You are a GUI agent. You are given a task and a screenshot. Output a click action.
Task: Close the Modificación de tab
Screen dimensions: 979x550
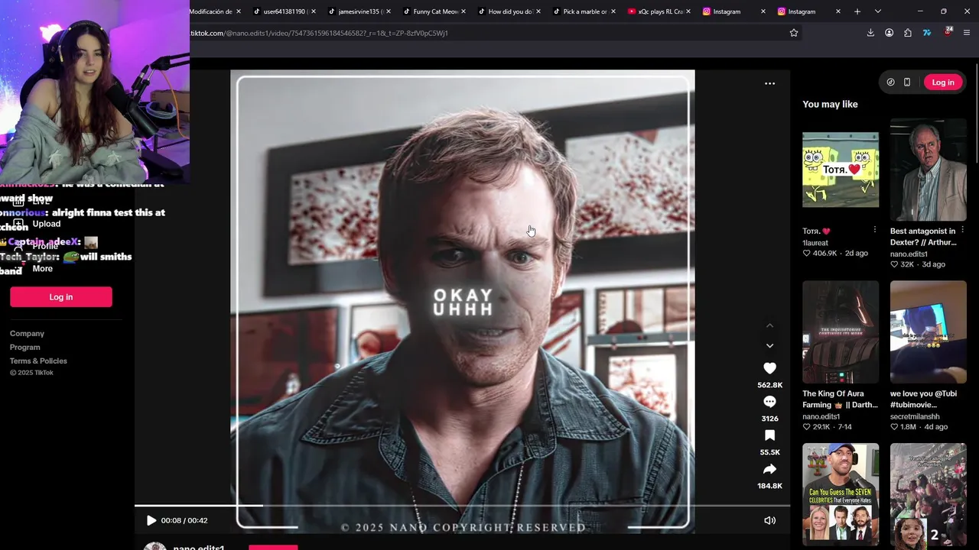239,11
